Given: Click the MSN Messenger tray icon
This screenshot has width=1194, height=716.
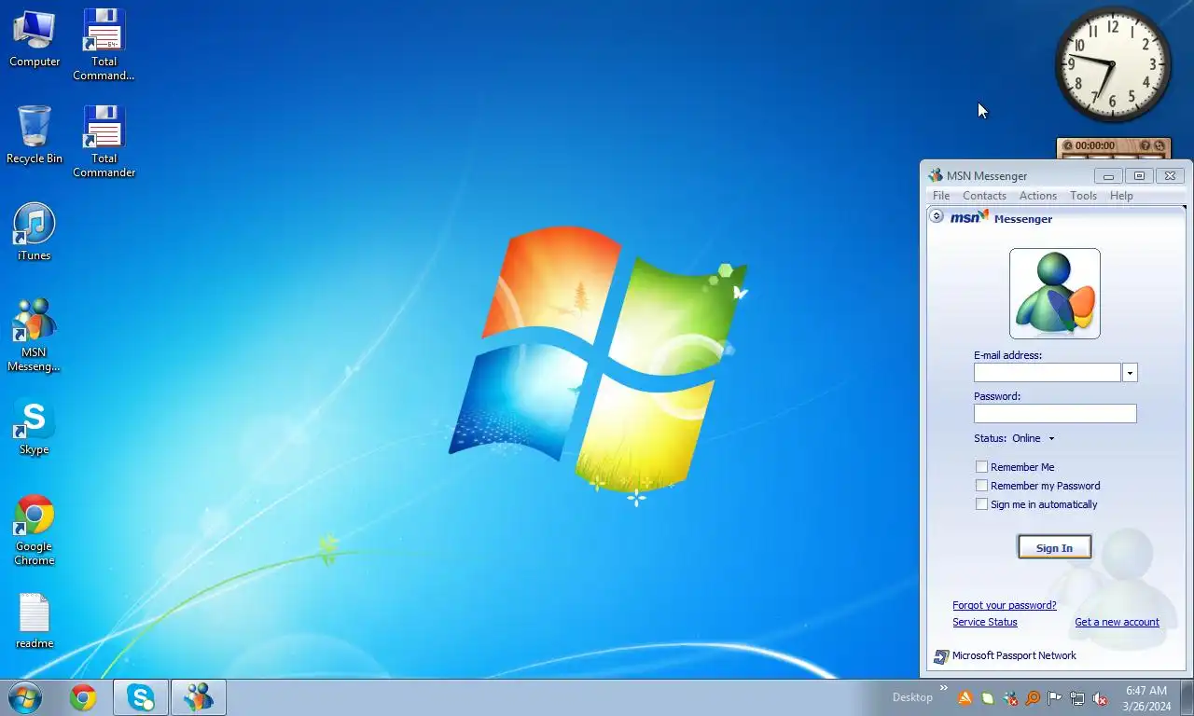Looking at the screenshot, I should click(1010, 698).
